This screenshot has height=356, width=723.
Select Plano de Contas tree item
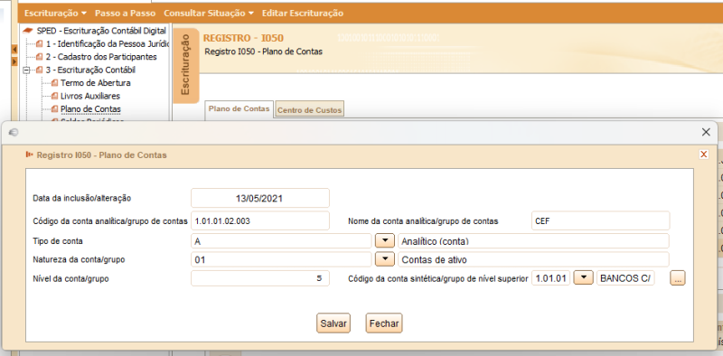(x=90, y=109)
